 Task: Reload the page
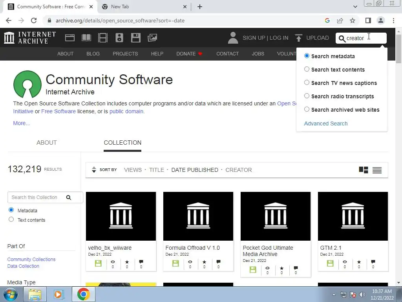[34, 20]
